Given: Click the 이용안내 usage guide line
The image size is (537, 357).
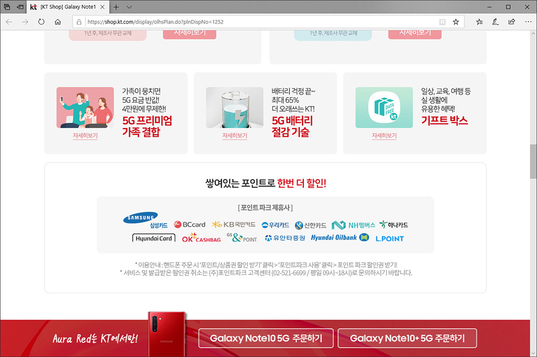Looking at the screenshot, I should coord(266,265).
